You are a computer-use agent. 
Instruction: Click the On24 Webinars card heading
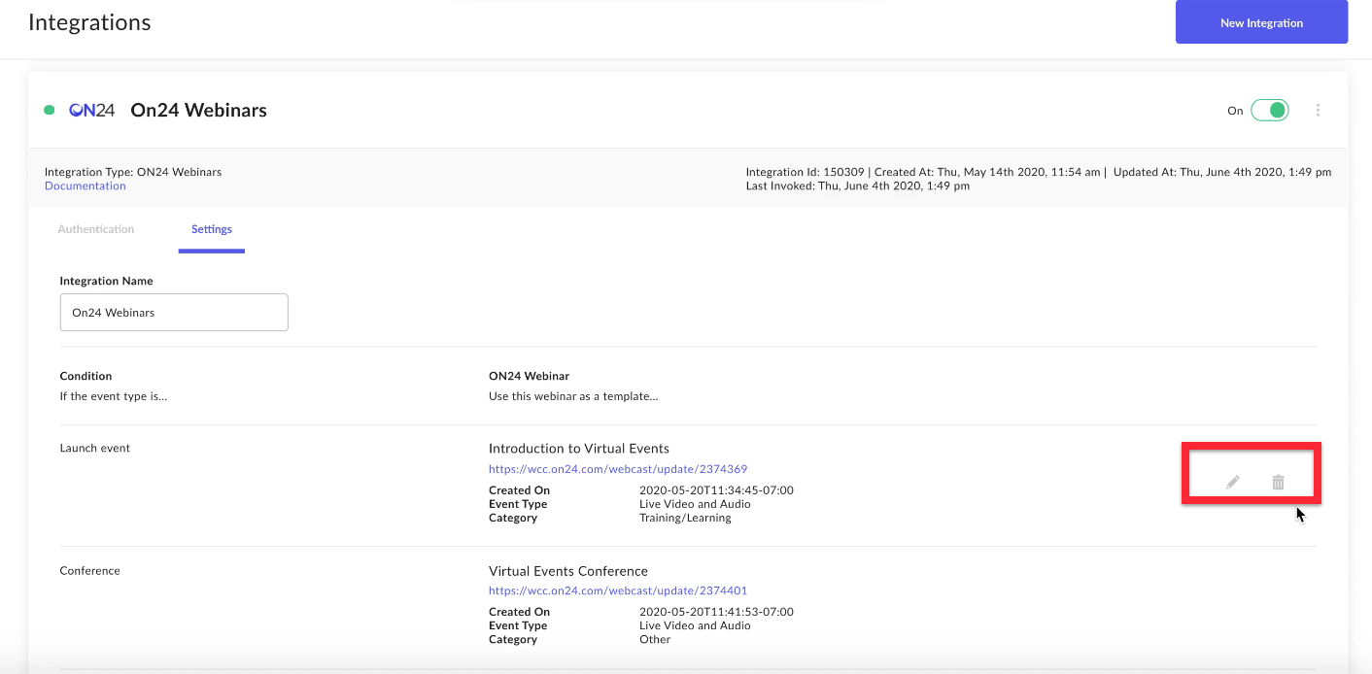198,111
